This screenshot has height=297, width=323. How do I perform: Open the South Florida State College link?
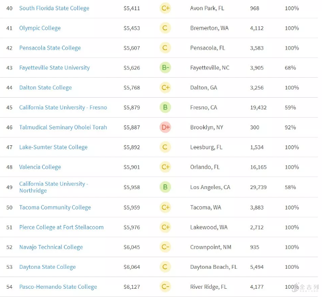54,8
